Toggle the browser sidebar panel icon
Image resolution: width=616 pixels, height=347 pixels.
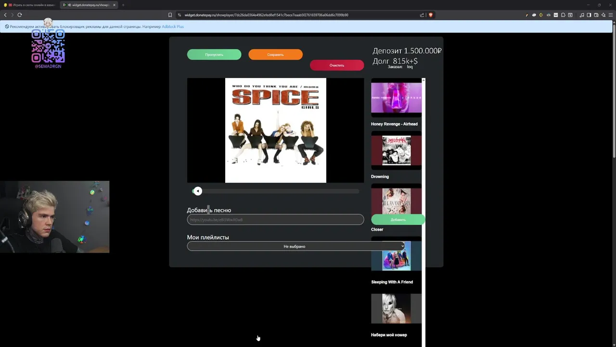(x=589, y=15)
